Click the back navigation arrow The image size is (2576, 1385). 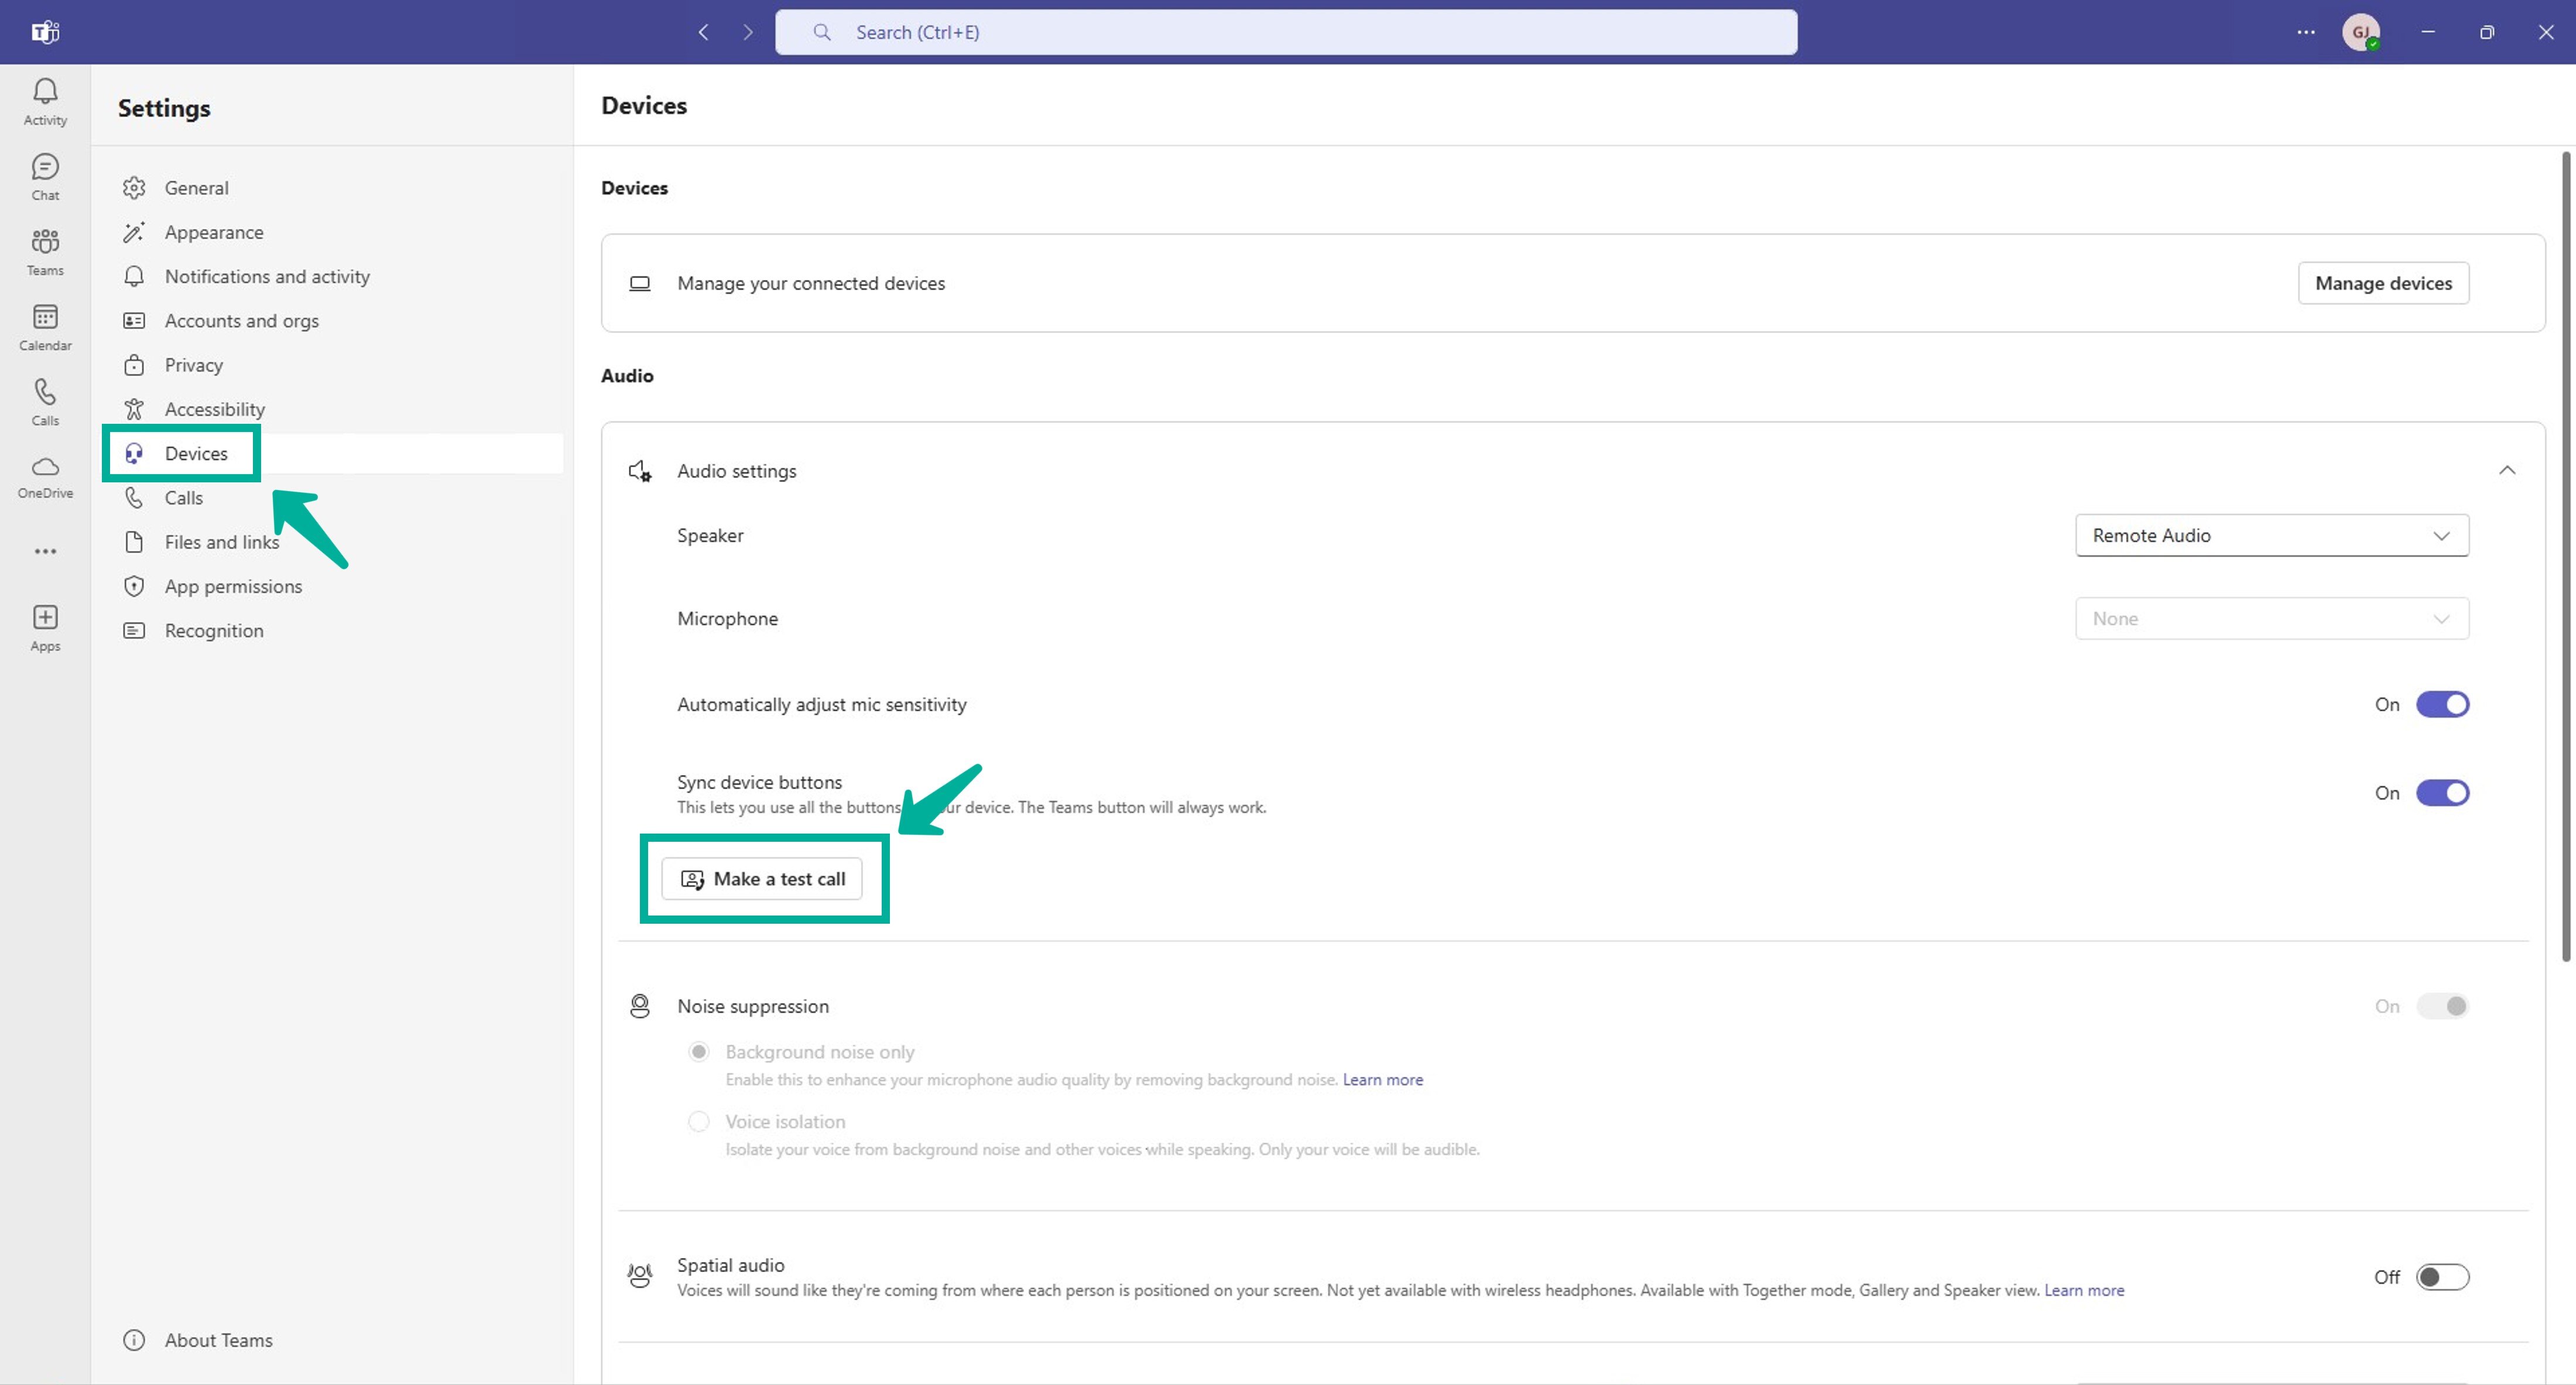click(x=704, y=32)
